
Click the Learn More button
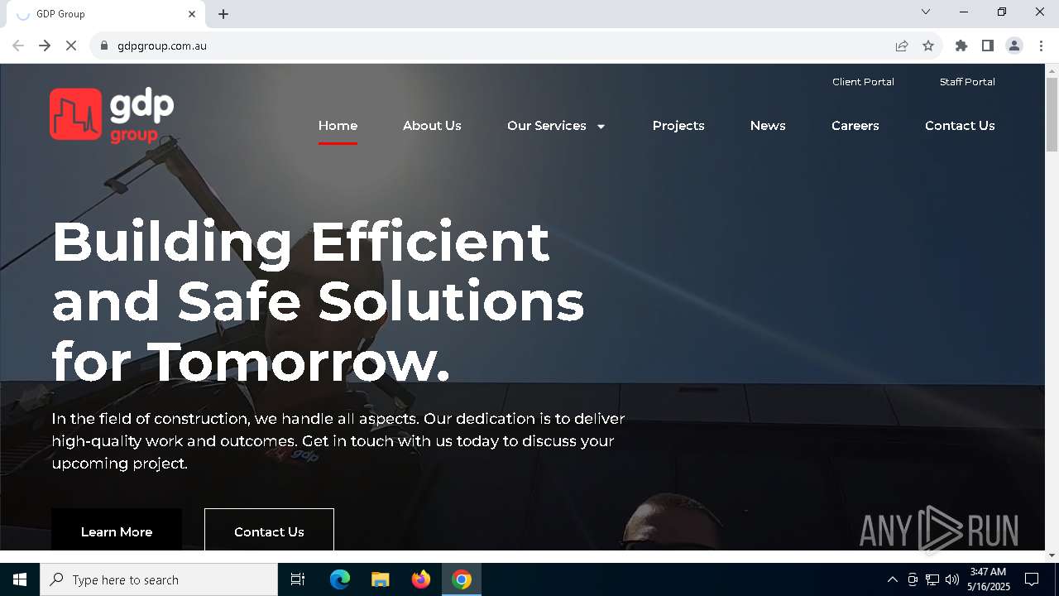point(117,530)
